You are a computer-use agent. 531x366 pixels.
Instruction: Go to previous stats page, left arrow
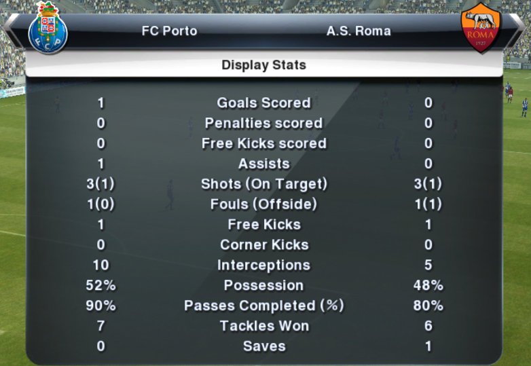pyautogui.click(x=11, y=31)
